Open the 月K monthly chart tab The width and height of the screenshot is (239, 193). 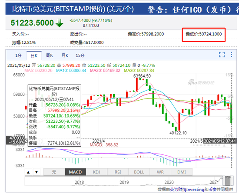click(x=65, y=56)
